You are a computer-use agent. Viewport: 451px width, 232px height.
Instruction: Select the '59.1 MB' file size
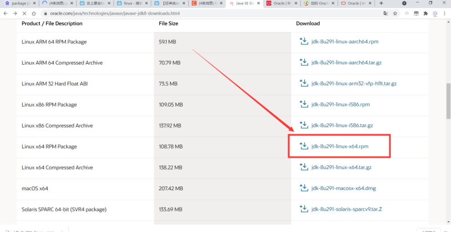[x=167, y=42]
